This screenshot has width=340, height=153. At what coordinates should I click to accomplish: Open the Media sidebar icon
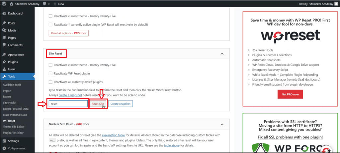tap(4, 30)
